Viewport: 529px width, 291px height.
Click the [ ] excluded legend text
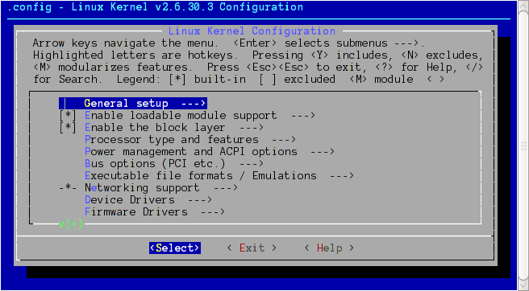pos(298,80)
